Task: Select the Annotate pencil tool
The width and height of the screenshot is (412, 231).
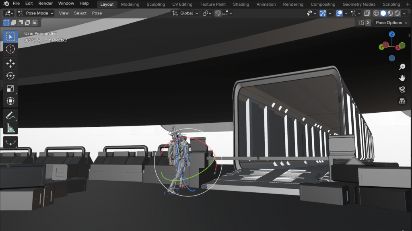Action: point(10,115)
